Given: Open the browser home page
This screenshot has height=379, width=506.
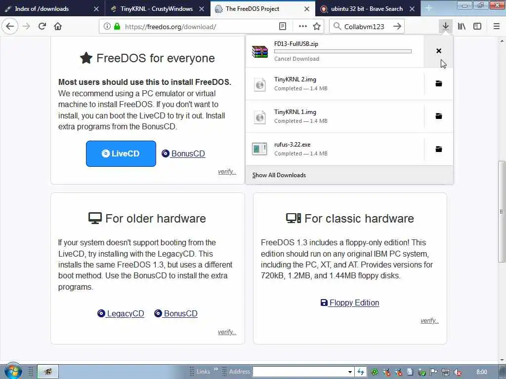Looking at the screenshot, I should point(58,27).
